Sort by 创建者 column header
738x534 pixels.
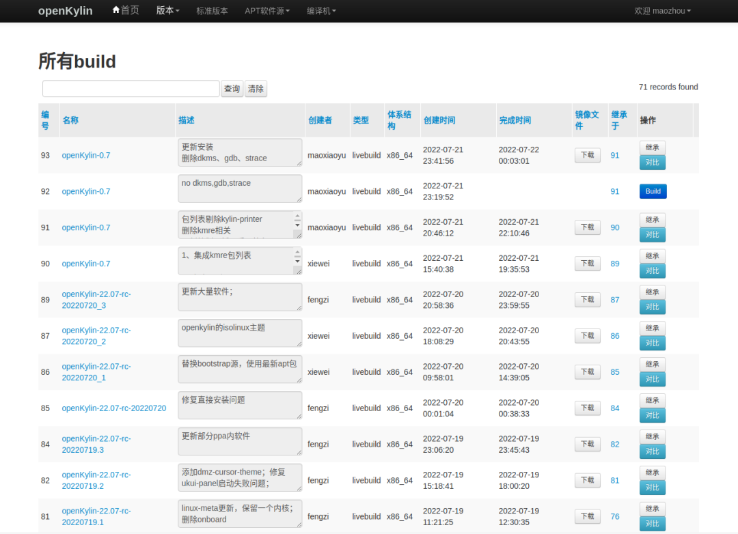320,120
